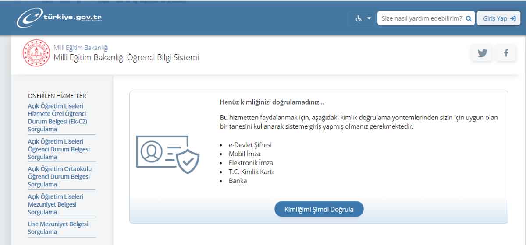
Task: Open Açık Öğretim Ortaokulu Öğrenci Durum Belgesi
Action: tap(60, 176)
